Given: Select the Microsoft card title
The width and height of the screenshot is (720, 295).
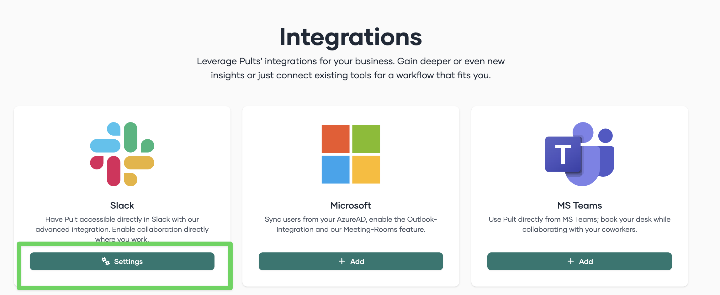Looking at the screenshot, I should coord(351,205).
